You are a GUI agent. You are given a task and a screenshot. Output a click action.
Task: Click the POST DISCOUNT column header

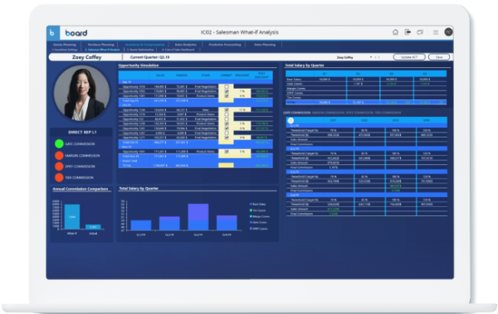261,75
